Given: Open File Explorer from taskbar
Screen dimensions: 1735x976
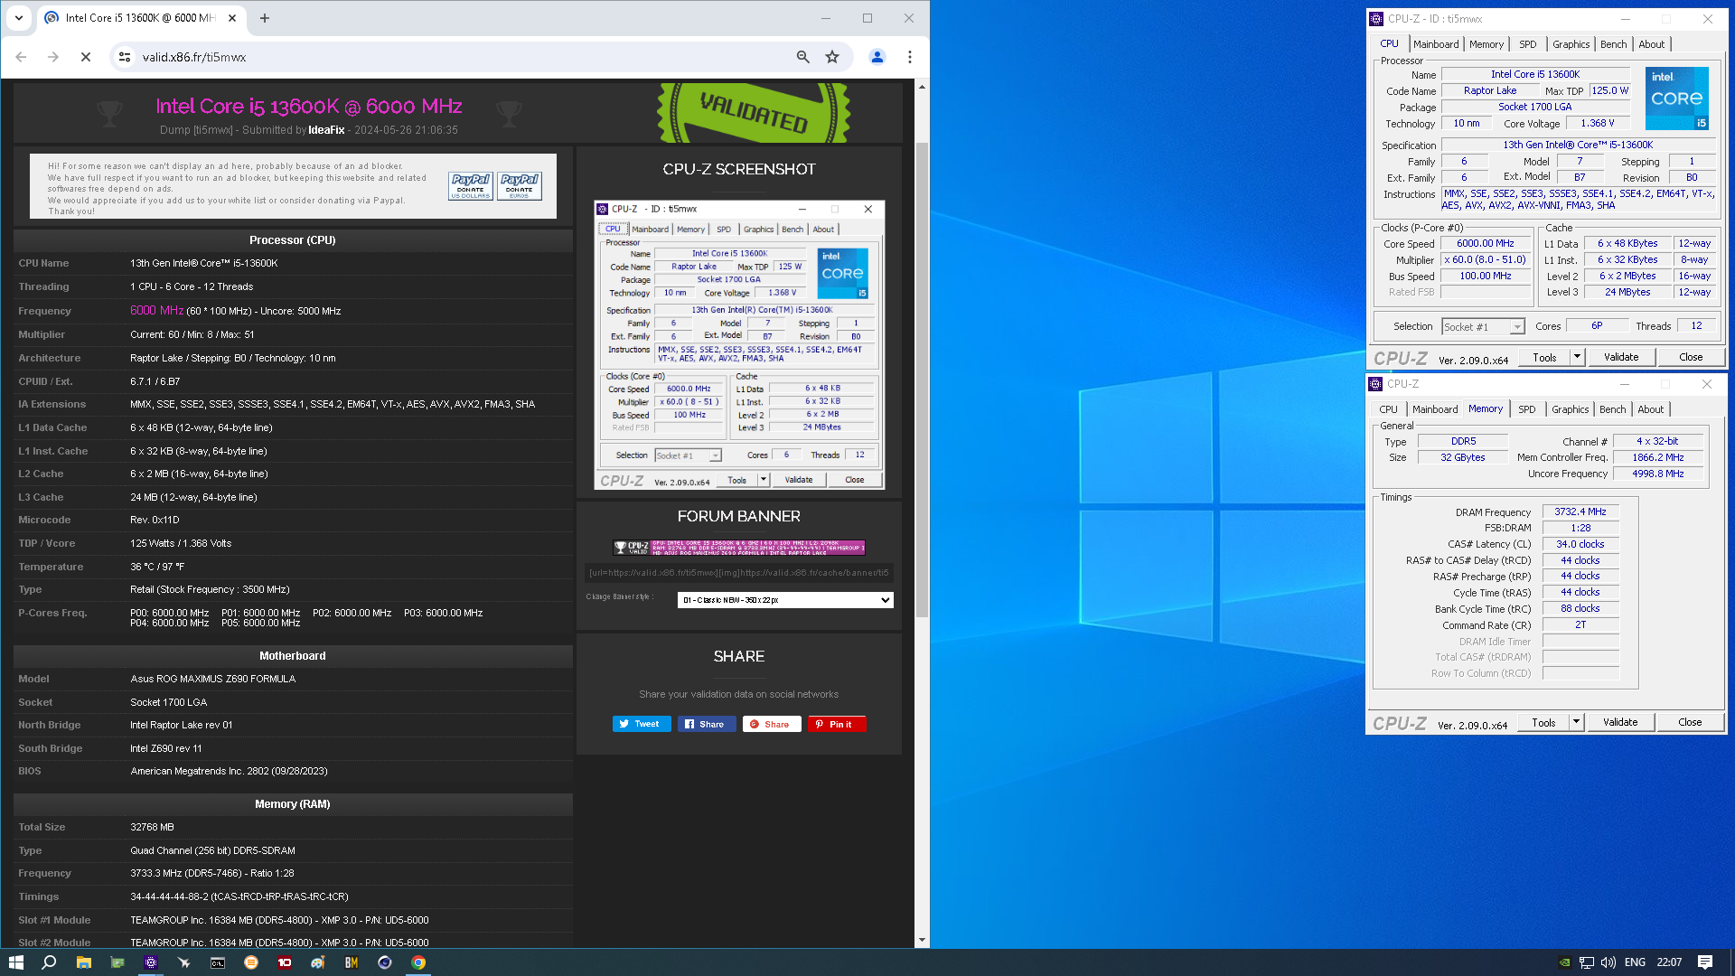Looking at the screenshot, I should click(83, 962).
